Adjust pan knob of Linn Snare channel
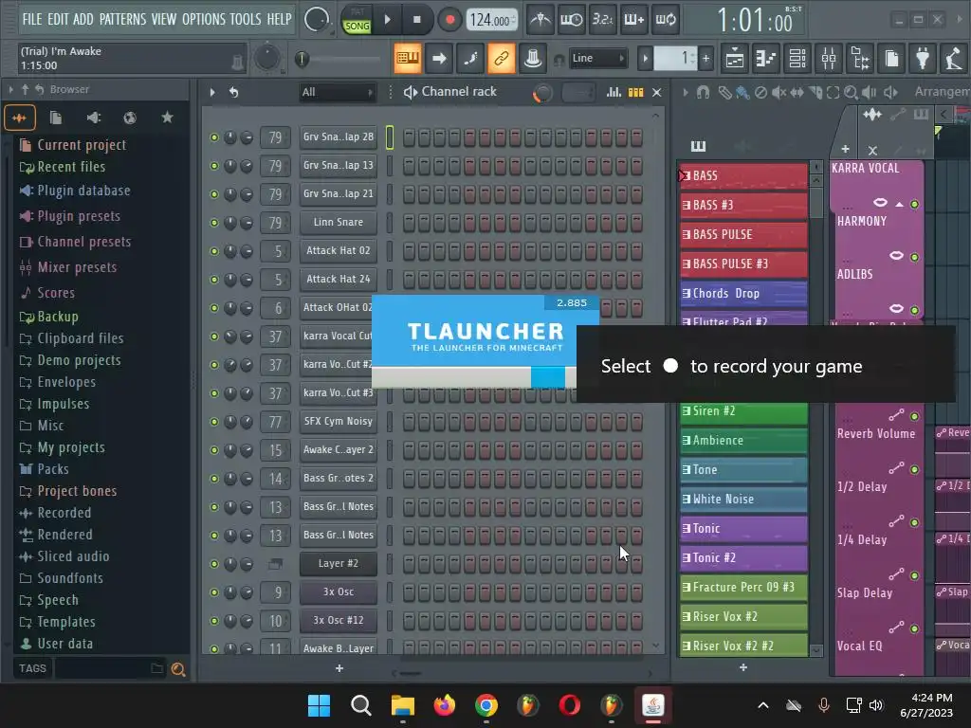Screen dimensions: 971x728 (x=230, y=222)
